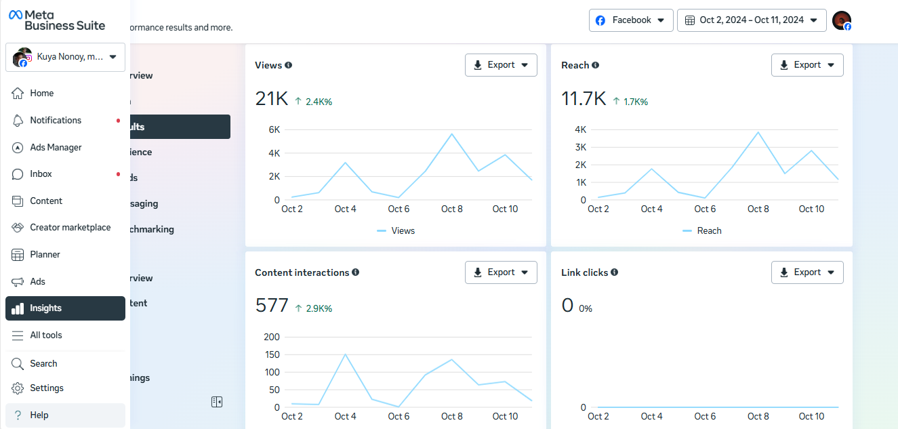
Task: Click the Ads Manager compass icon
Action: (18, 147)
